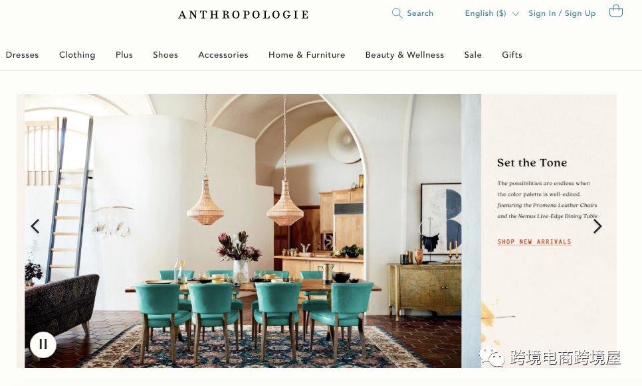The image size is (642, 386).
Task: Open Home & Furniture menu
Action: coord(306,55)
